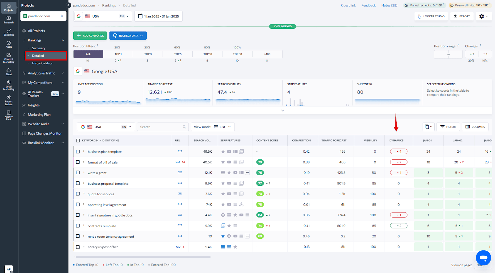Click the Google icon beside Google USA heading
The width and height of the screenshot is (495, 273).
(78, 71)
